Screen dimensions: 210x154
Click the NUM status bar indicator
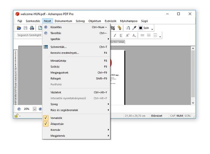click(x=180, y=116)
